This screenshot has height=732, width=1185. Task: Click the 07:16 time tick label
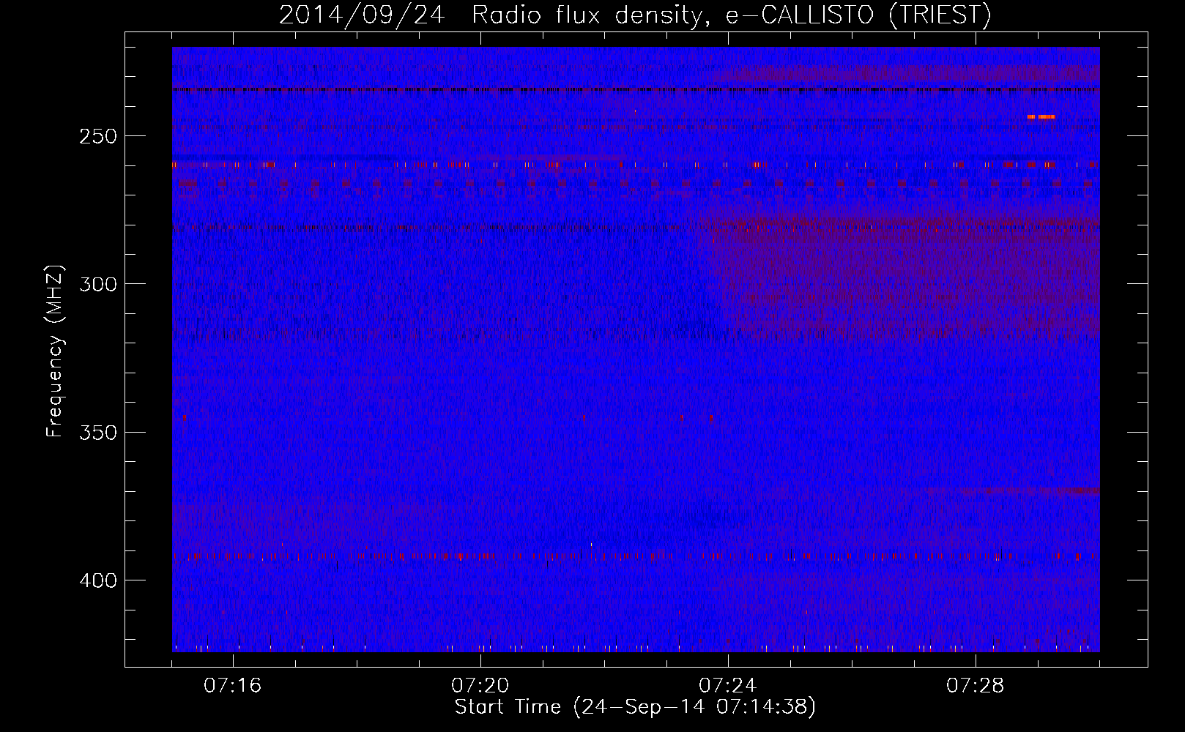click(232, 686)
